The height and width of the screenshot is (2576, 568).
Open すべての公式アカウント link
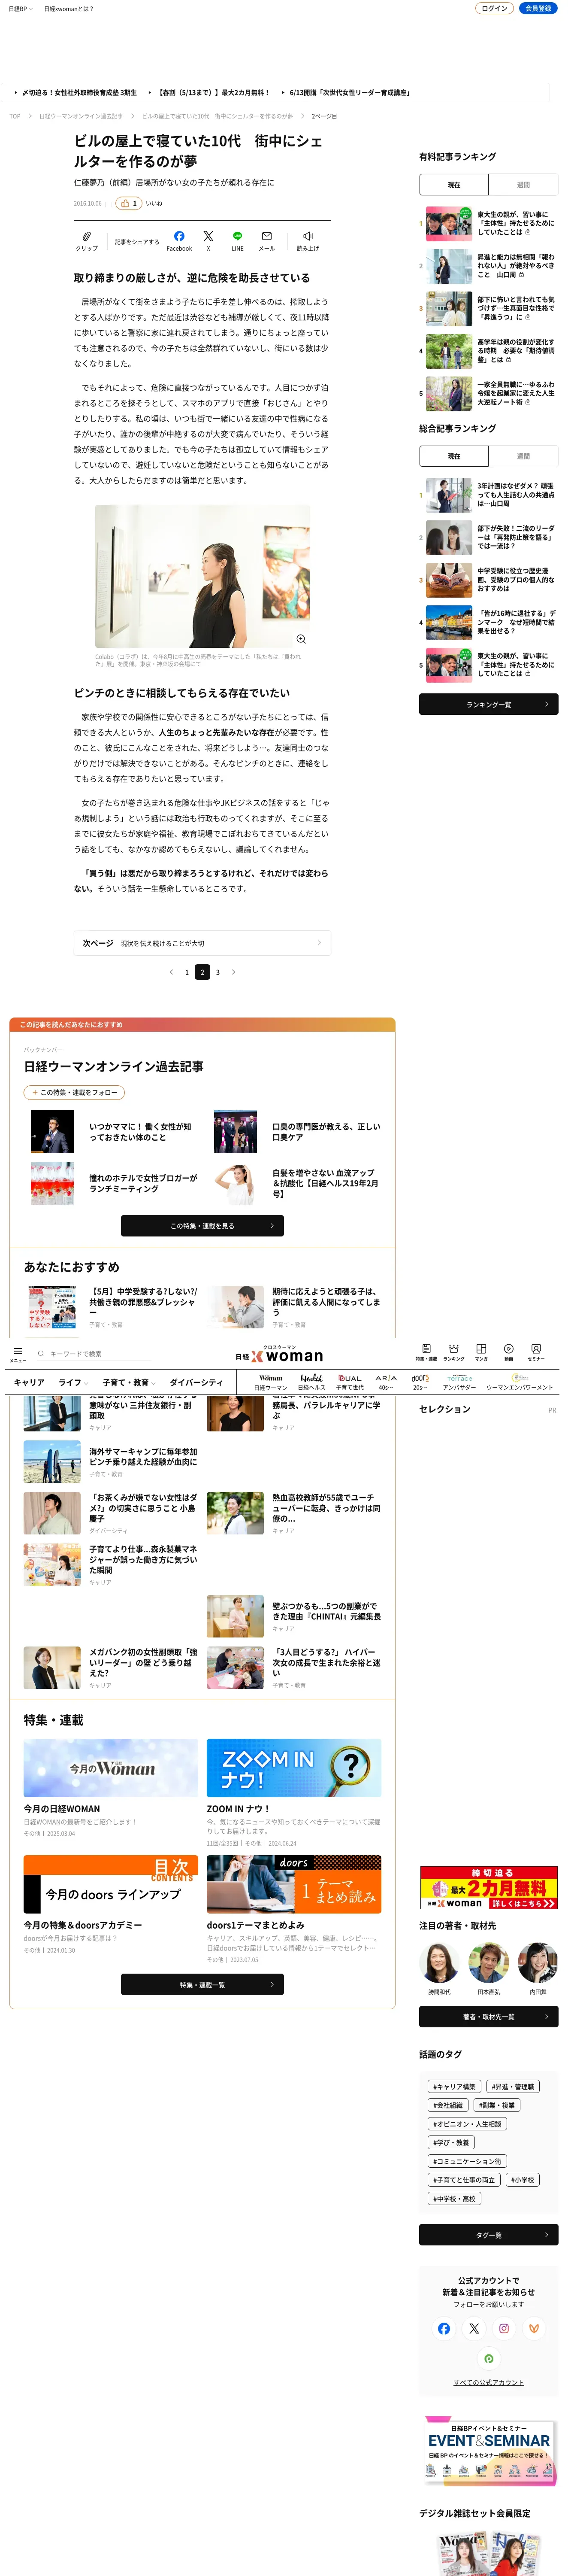point(489,2382)
